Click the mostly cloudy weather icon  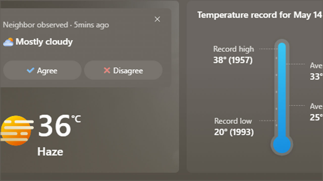[8, 42]
